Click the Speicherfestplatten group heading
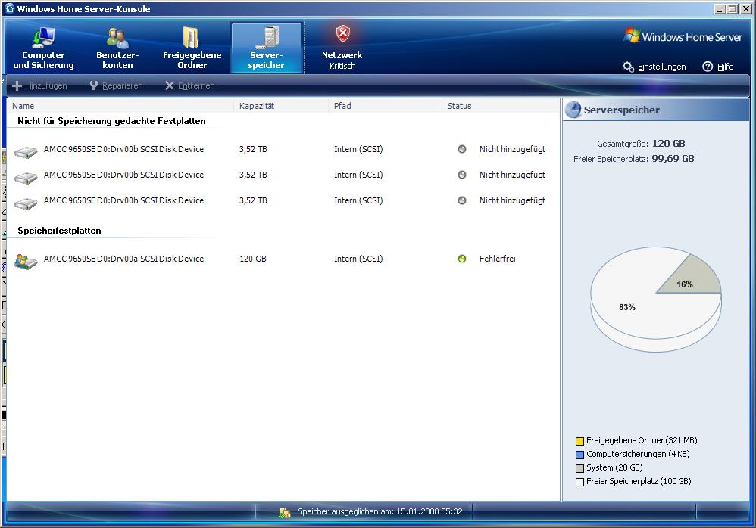The height and width of the screenshot is (528, 756). 59,231
